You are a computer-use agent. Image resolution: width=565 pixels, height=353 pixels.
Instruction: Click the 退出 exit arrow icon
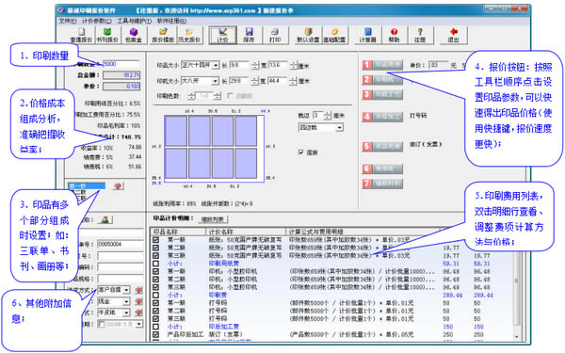[x=453, y=36]
